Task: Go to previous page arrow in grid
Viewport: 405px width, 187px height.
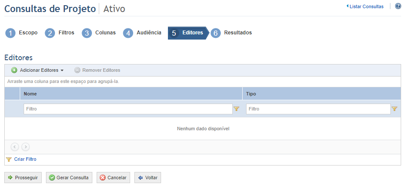Action: (15, 147)
